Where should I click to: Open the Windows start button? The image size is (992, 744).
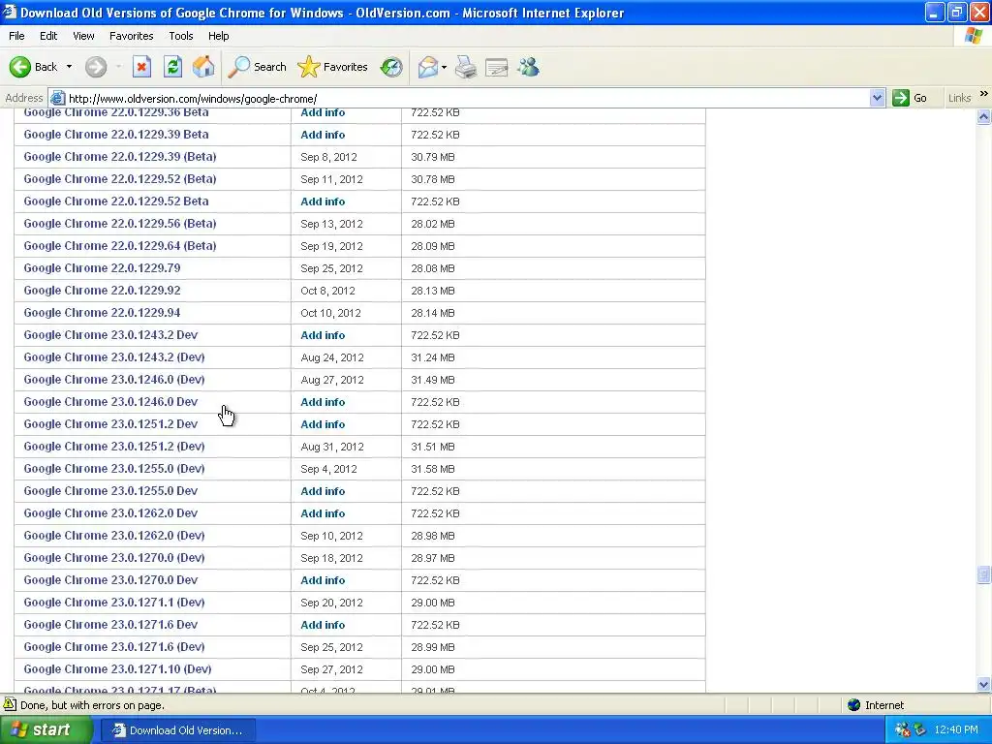[46, 730]
